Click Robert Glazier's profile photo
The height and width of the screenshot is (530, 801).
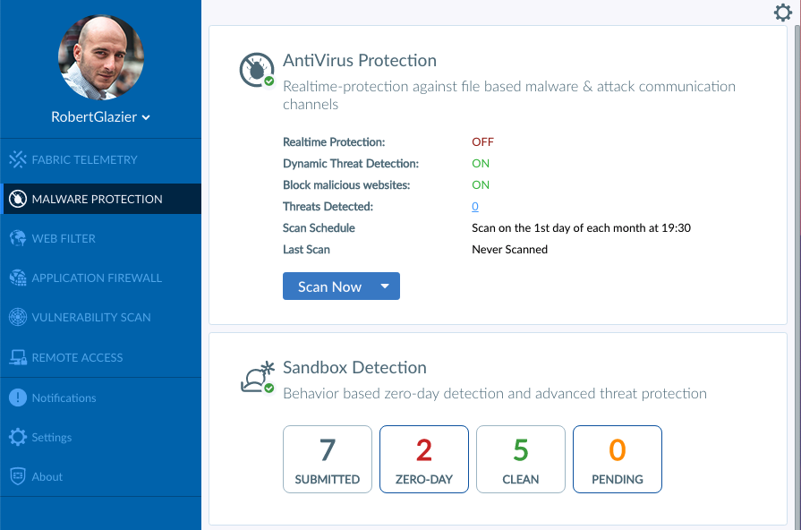pyautogui.click(x=100, y=57)
